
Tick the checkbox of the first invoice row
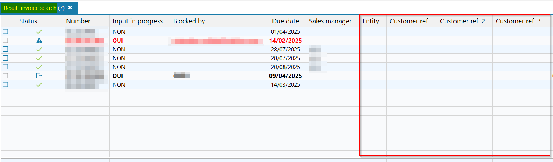5,32
